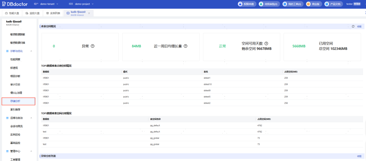Open the tester user menu
The image size is (366, 161).
click(353, 4)
